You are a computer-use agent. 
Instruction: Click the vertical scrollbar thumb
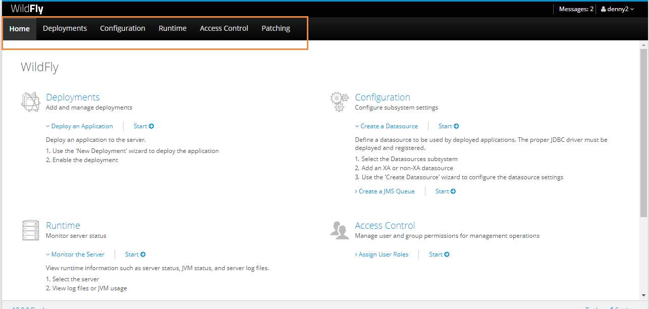click(643, 133)
